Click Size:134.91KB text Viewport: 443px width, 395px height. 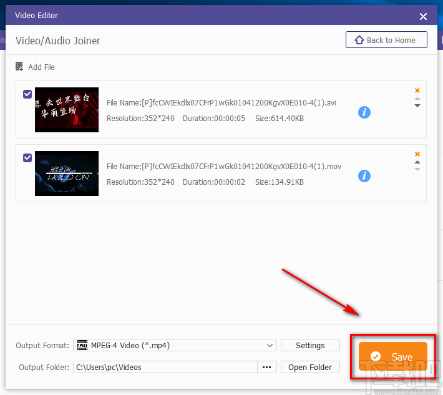(x=280, y=182)
